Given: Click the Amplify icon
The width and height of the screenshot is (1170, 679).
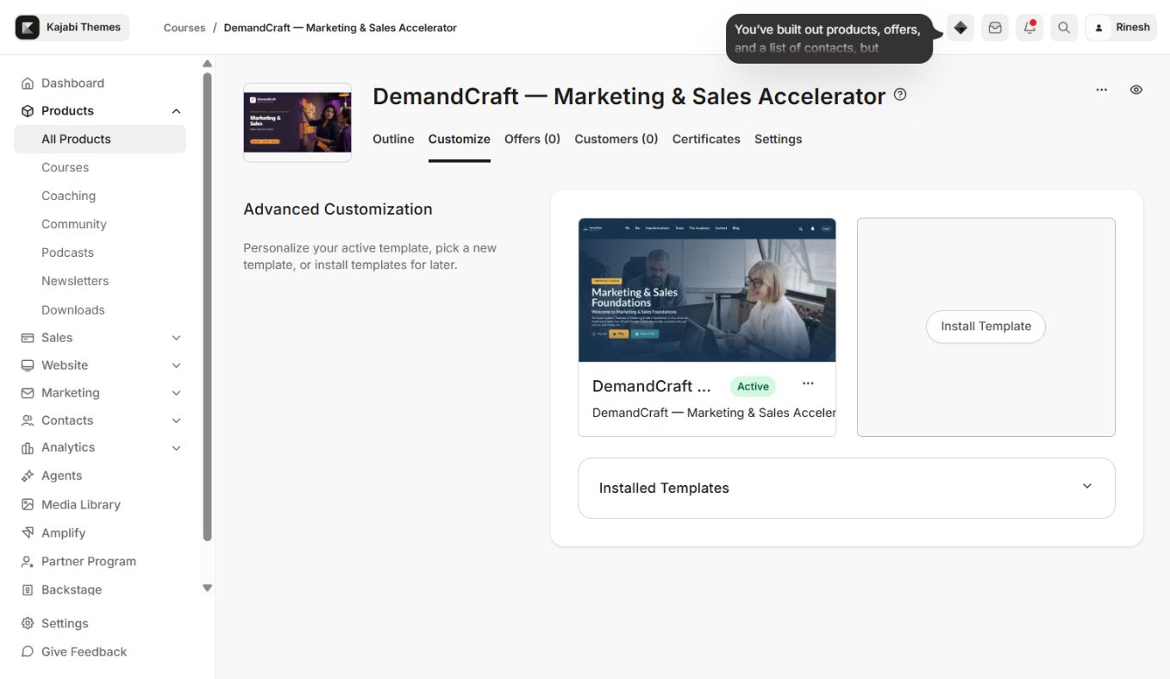Looking at the screenshot, I should point(28,533).
